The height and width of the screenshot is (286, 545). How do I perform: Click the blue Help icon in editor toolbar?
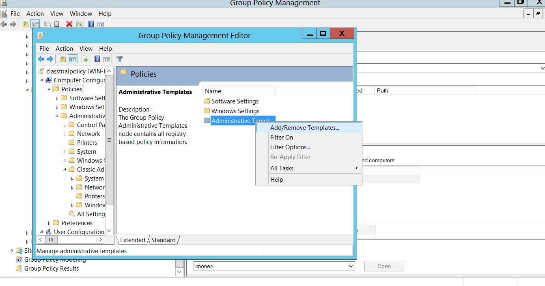click(97, 59)
